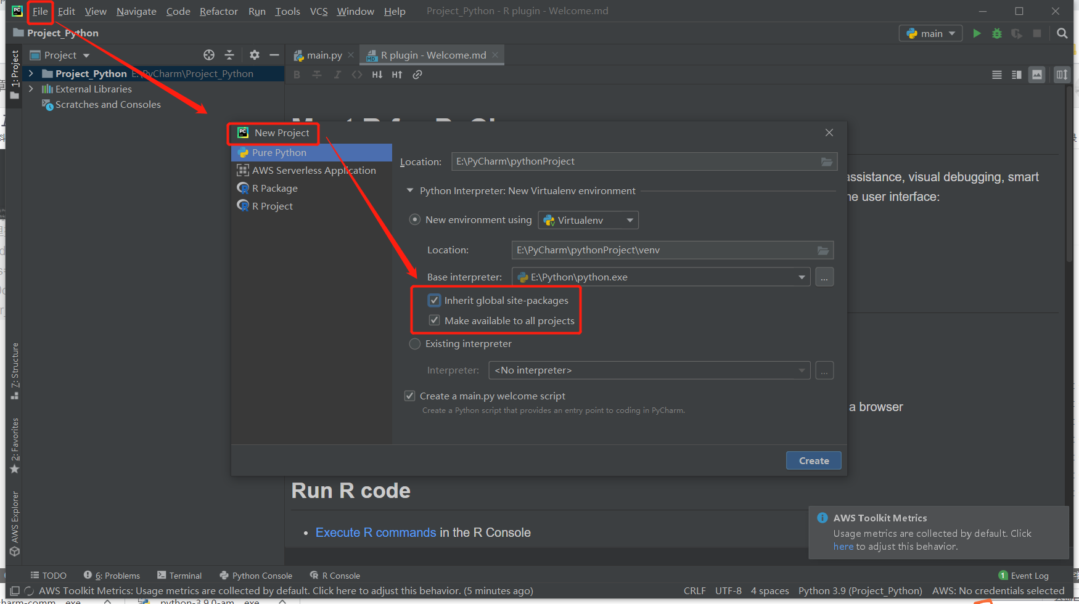Click the increase header level icon
1079x604 pixels.
click(397, 75)
